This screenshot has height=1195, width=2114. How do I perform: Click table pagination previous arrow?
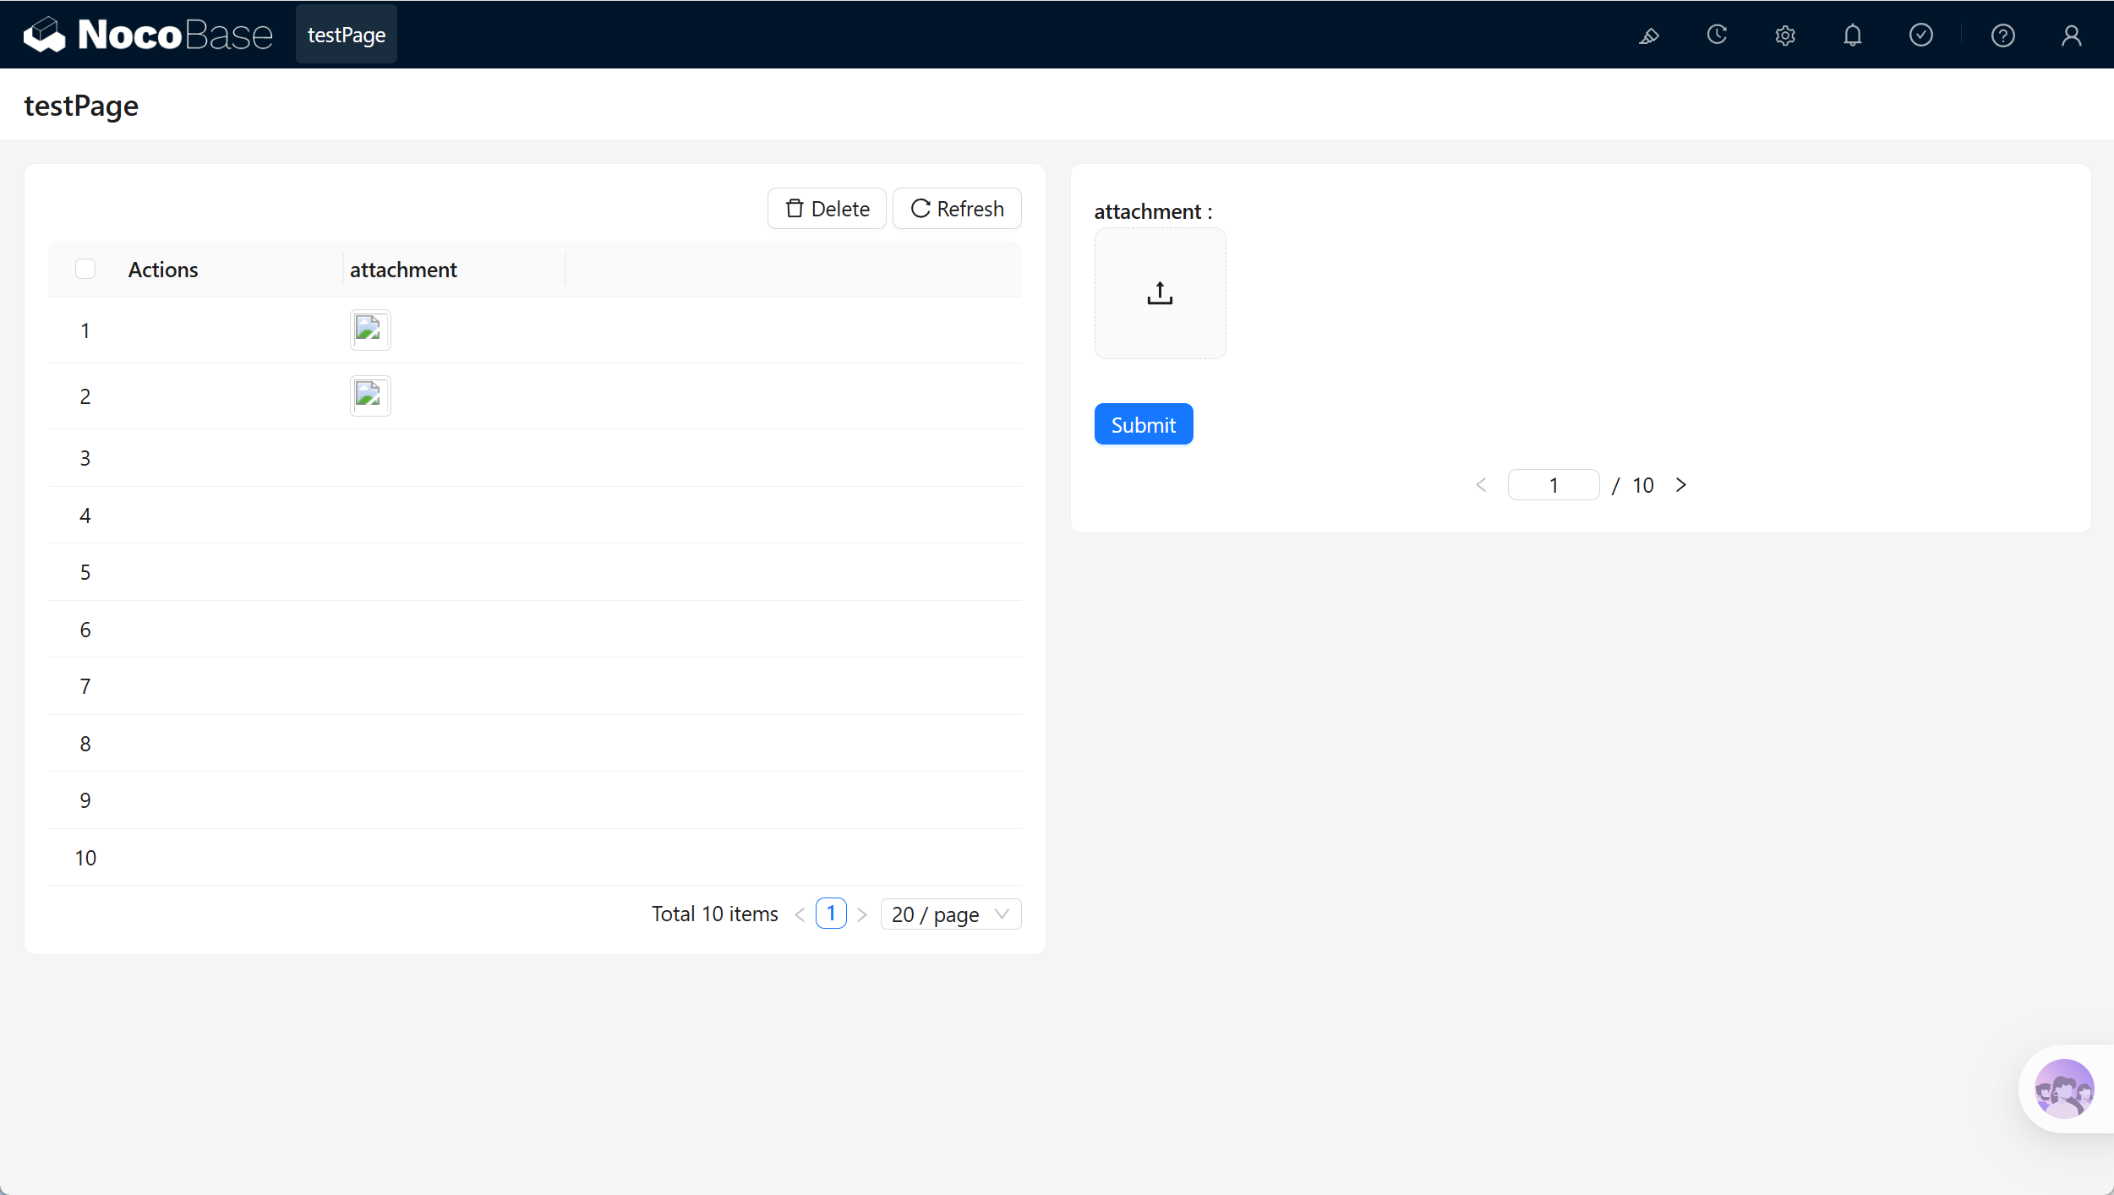click(x=800, y=914)
